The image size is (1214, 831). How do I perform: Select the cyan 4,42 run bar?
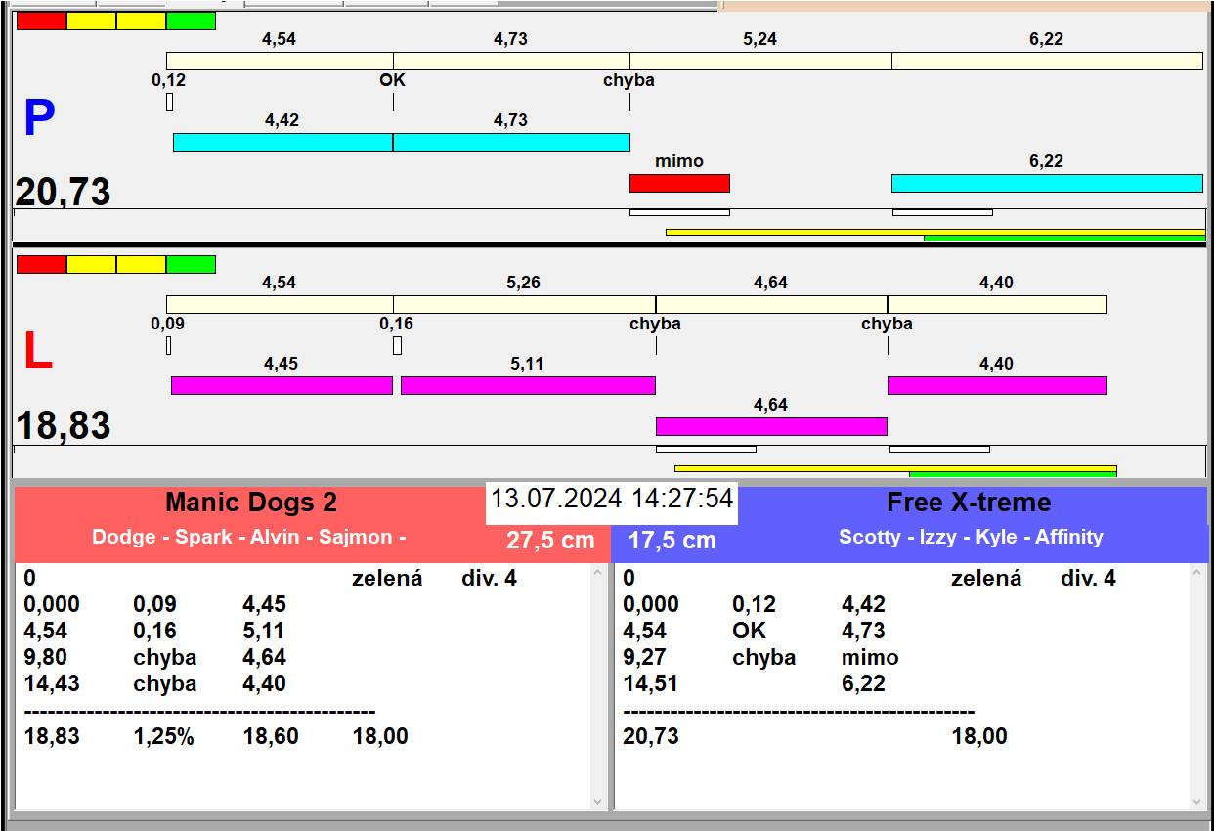282,143
